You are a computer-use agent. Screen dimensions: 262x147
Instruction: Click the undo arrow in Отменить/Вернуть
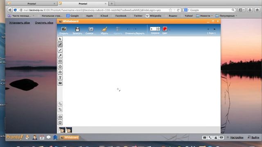coord(128,29)
